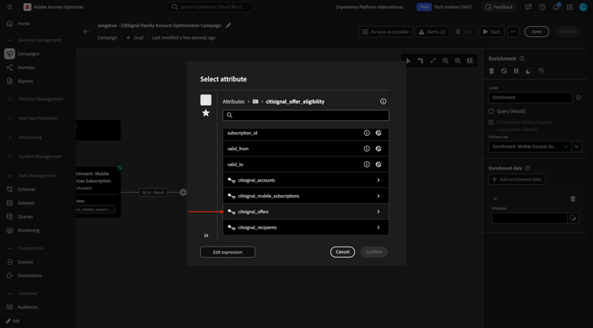The width and height of the screenshot is (593, 328).
Task: Open the user profile avatar
Action: (584, 7)
